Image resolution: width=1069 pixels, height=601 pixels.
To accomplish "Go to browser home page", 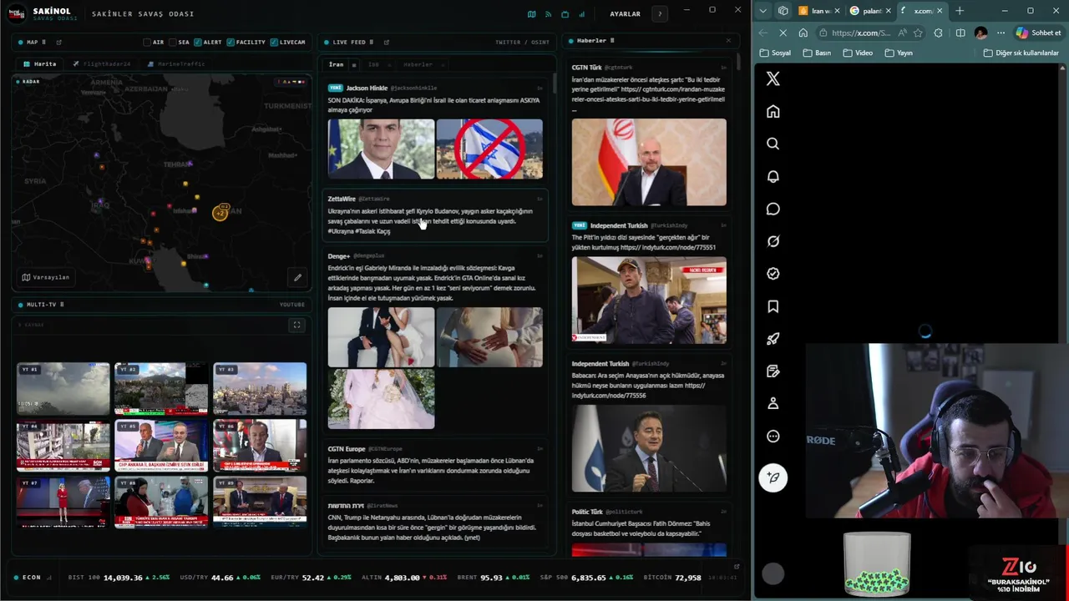I will (803, 33).
